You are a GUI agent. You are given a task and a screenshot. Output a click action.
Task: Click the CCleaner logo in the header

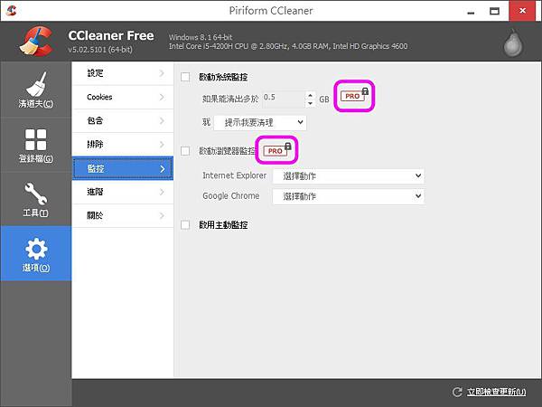point(36,42)
